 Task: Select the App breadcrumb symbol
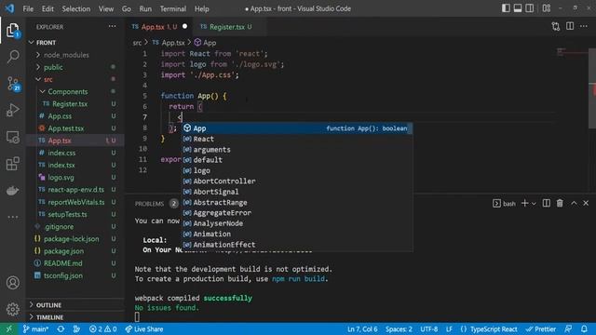[x=205, y=43]
